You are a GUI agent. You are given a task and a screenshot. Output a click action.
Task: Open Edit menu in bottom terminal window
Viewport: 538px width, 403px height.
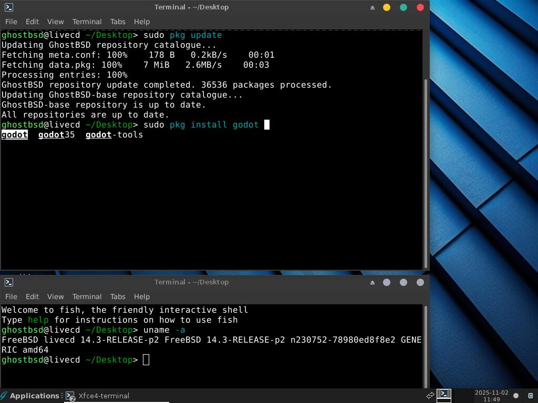32,296
